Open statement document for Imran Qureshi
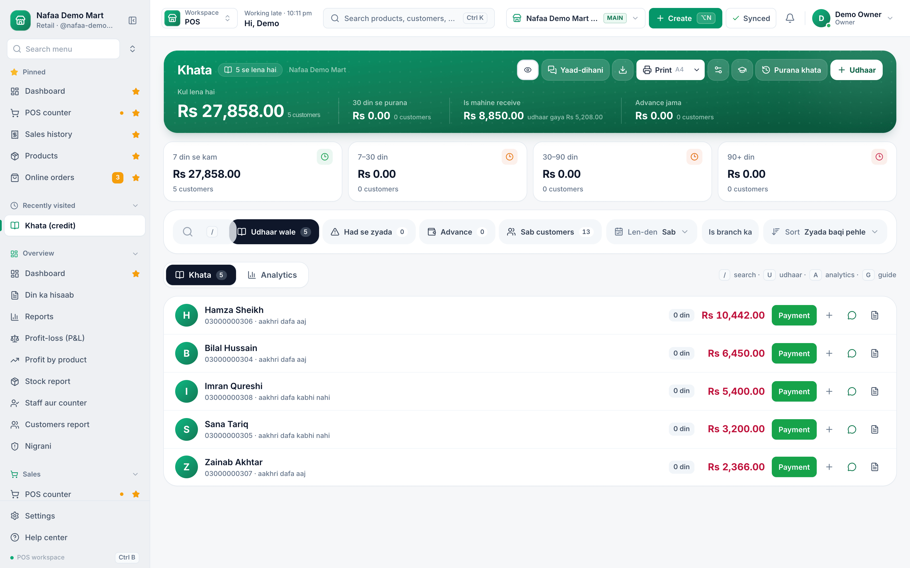 pos(875,391)
